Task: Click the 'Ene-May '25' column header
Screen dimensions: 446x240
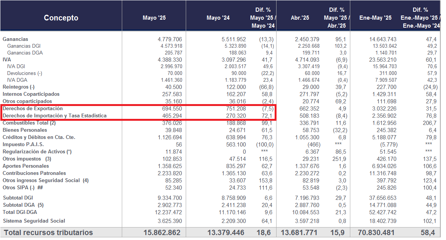Action: click(x=376, y=18)
